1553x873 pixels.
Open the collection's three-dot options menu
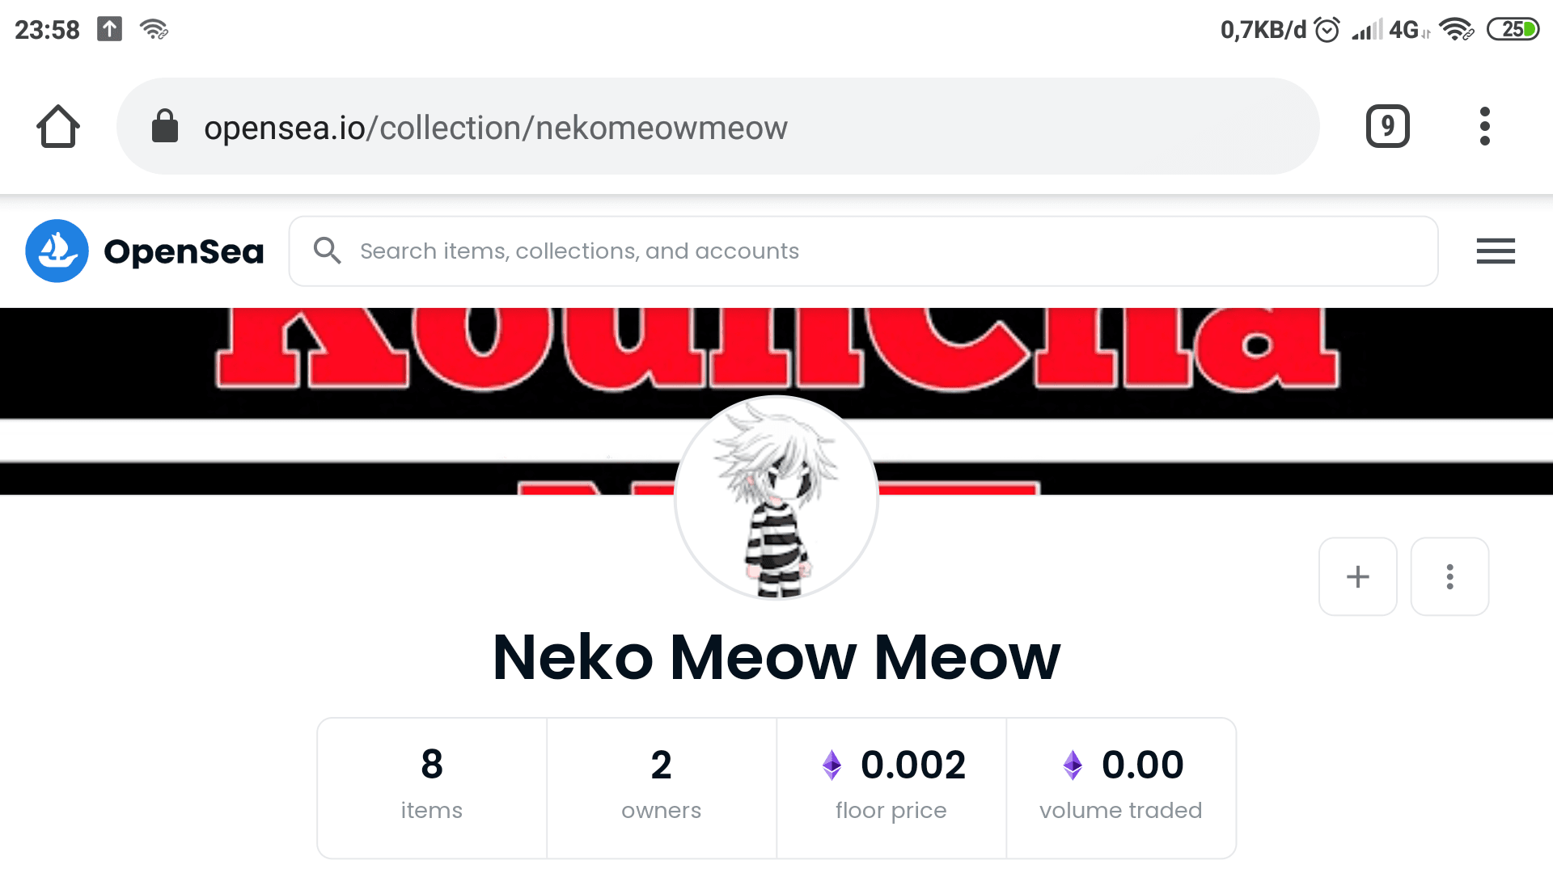coord(1449,576)
